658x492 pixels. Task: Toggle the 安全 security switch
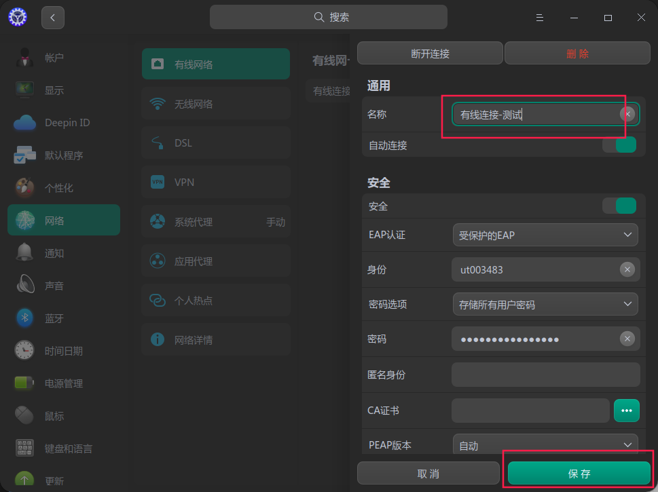[619, 206]
